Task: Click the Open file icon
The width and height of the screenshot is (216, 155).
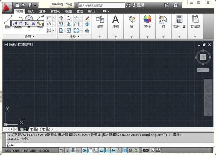Action: [x=23, y=5]
